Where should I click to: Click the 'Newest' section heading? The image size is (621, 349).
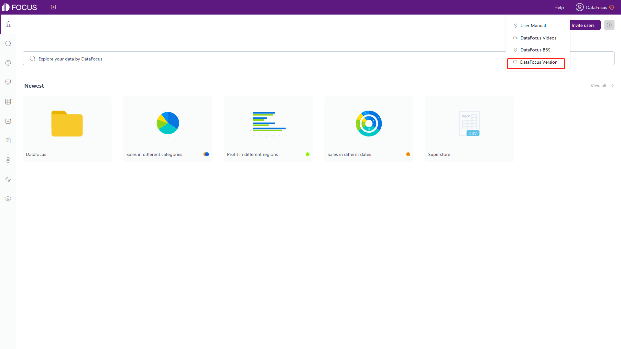pos(34,86)
